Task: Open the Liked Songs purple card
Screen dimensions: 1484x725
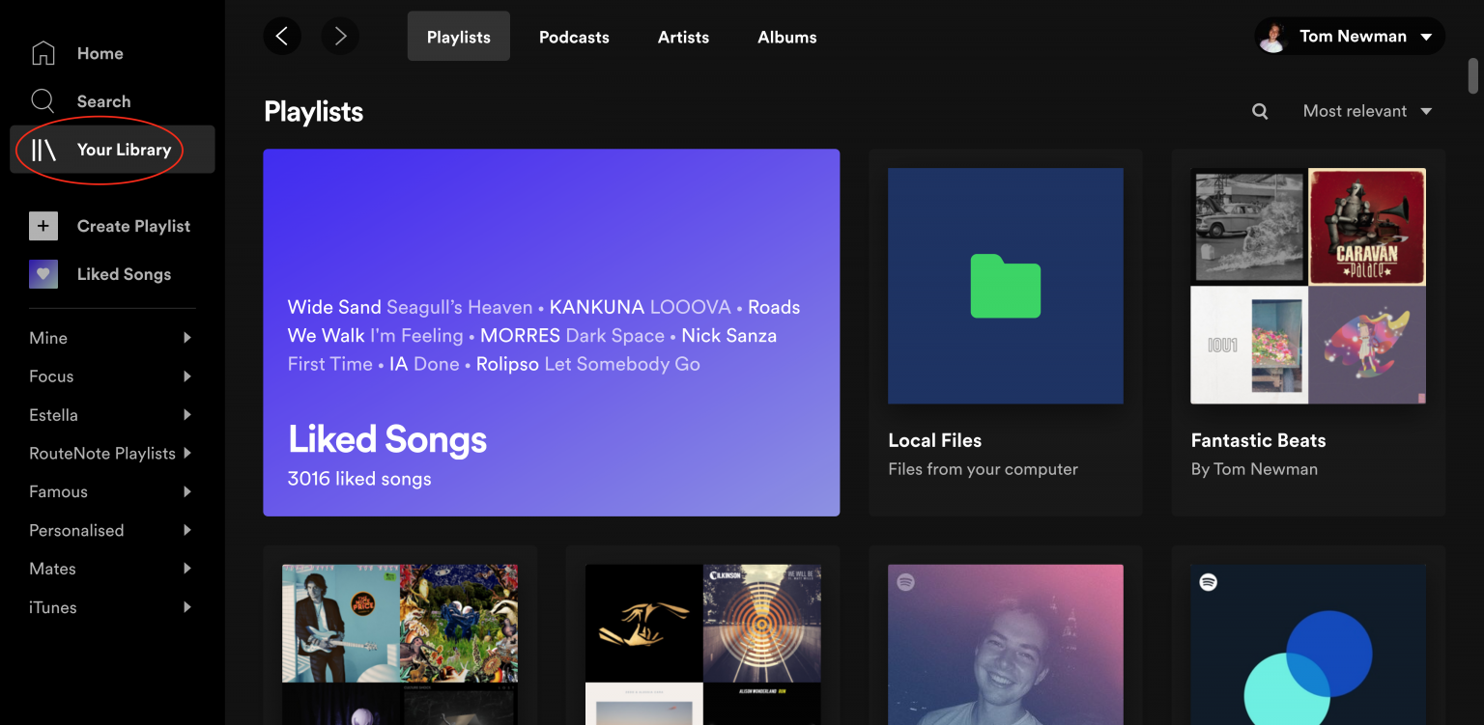Action: click(551, 332)
